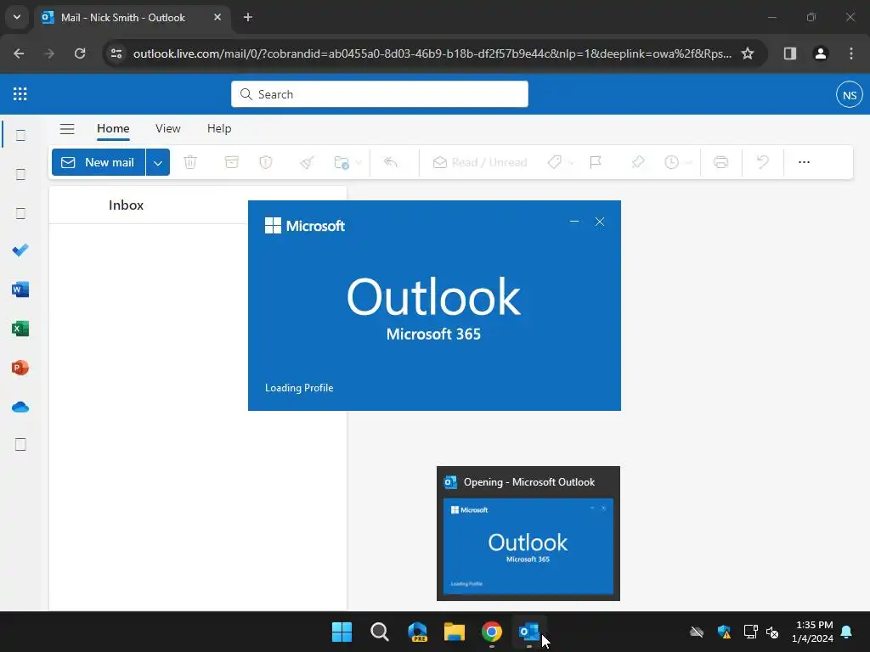This screenshot has width=870, height=652.
Task: View site information icon in address bar
Action: tap(116, 53)
